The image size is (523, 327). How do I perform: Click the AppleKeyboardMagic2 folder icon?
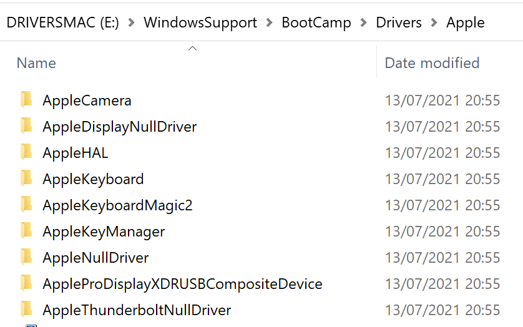coord(26,205)
